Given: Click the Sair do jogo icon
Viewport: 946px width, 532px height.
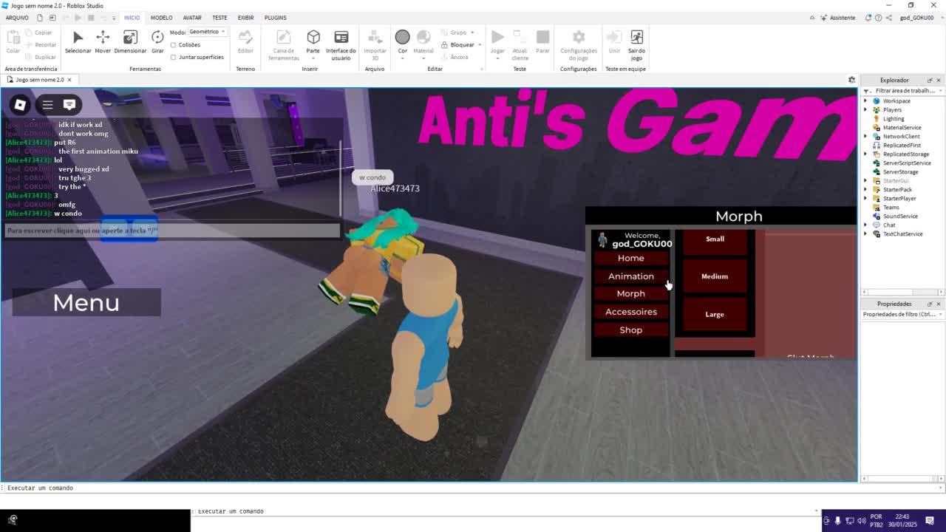Looking at the screenshot, I should [x=636, y=41].
